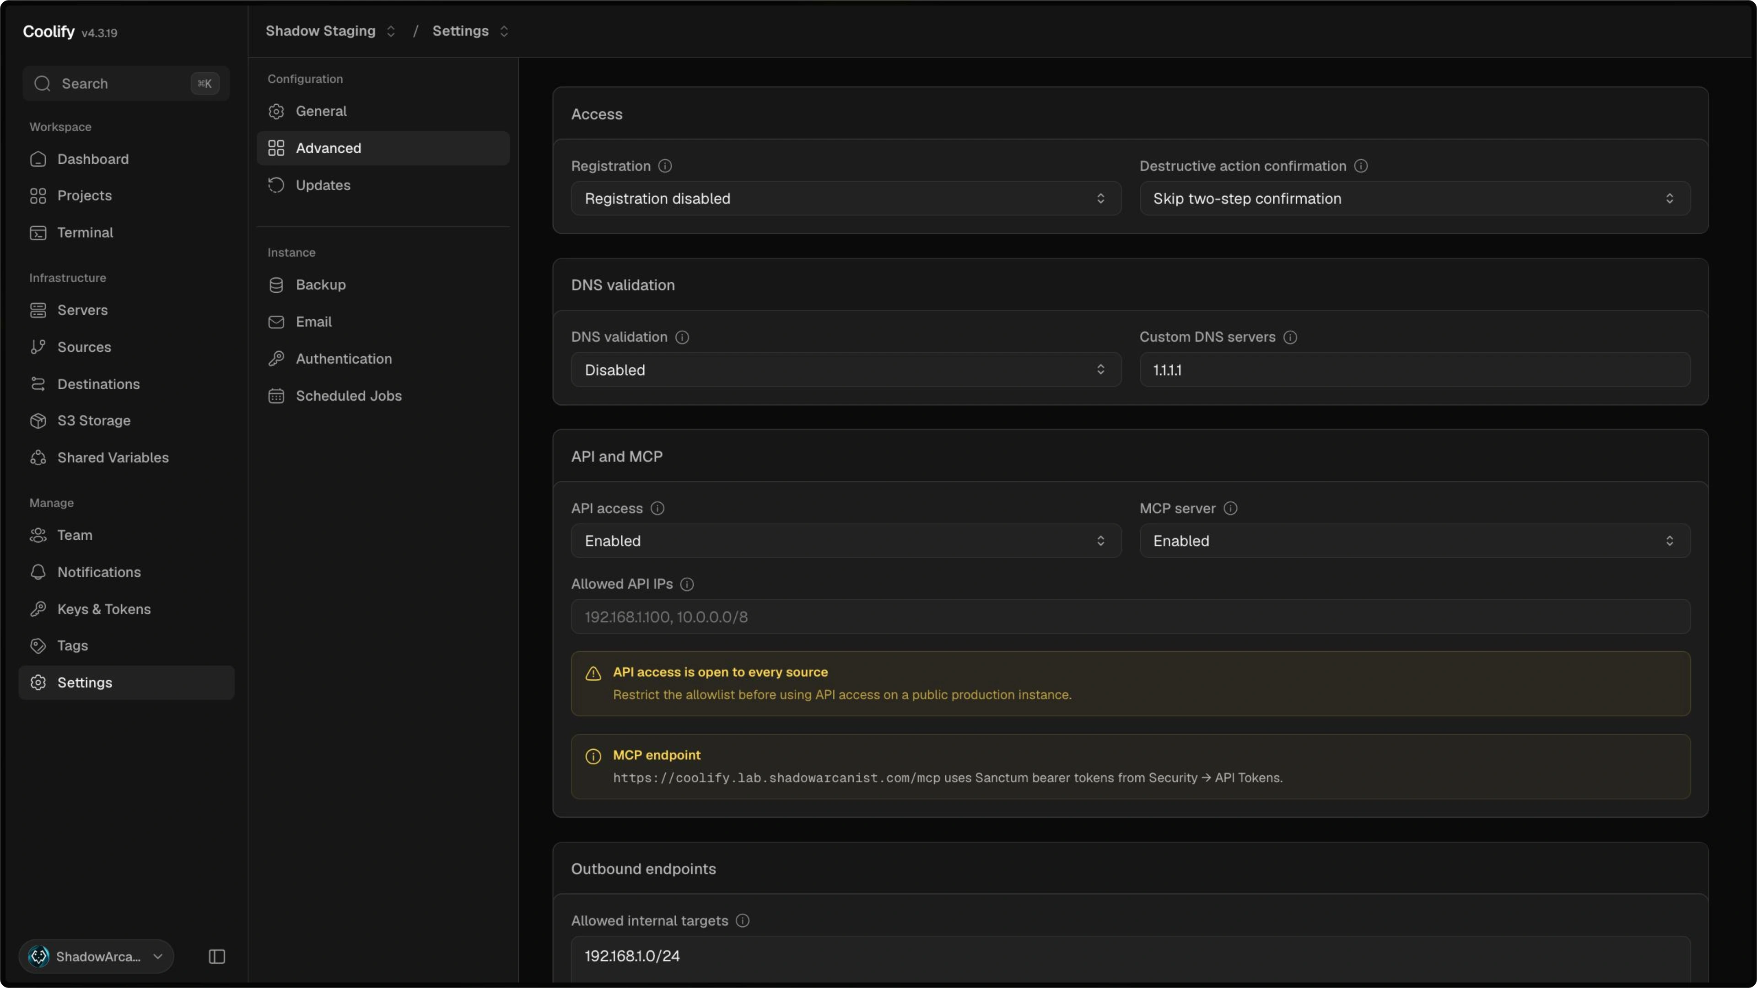
Task: Click the Destructive action confirmation info icon
Action: (1361, 166)
